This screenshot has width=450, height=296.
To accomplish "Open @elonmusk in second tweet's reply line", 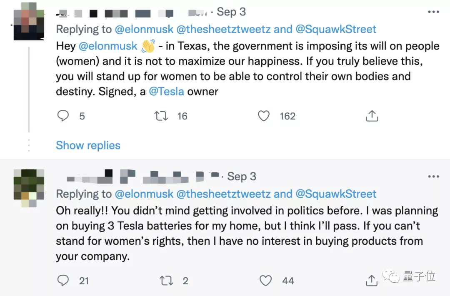I will click(144, 194).
